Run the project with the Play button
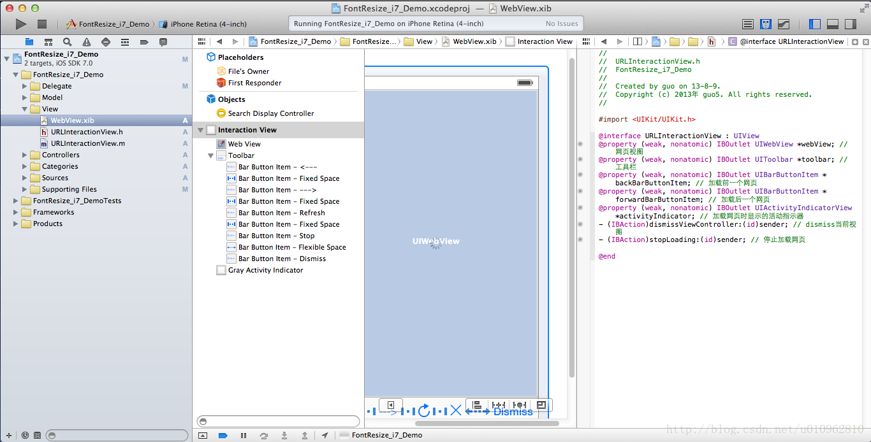 [x=21, y=24]
